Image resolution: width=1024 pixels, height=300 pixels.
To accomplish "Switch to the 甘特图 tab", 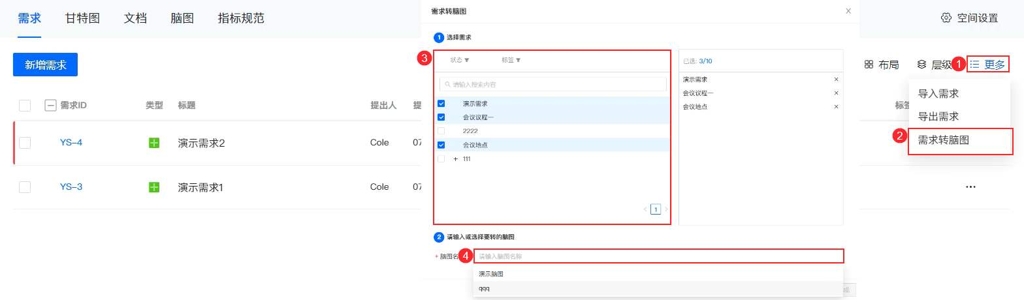I will click(x=82, y=18).
